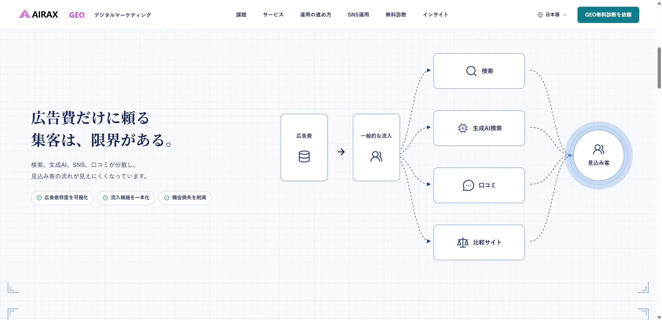Expand the 日本語 language dropdown chevron
The height and width of the screenshot is (320, 662).
[x=565, y=15]
